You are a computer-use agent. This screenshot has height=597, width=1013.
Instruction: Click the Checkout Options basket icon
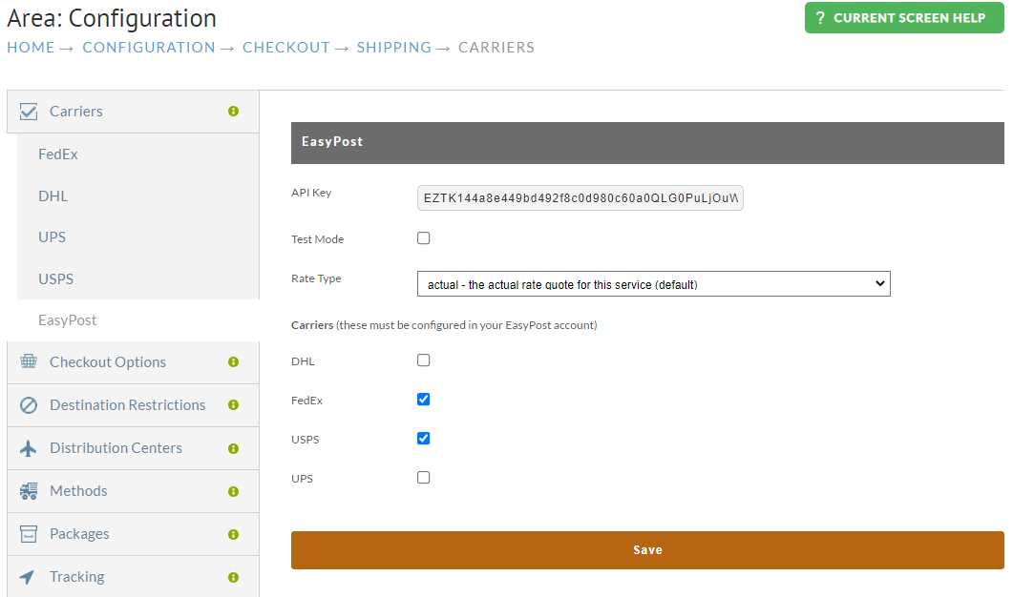[x=29, y=361]
